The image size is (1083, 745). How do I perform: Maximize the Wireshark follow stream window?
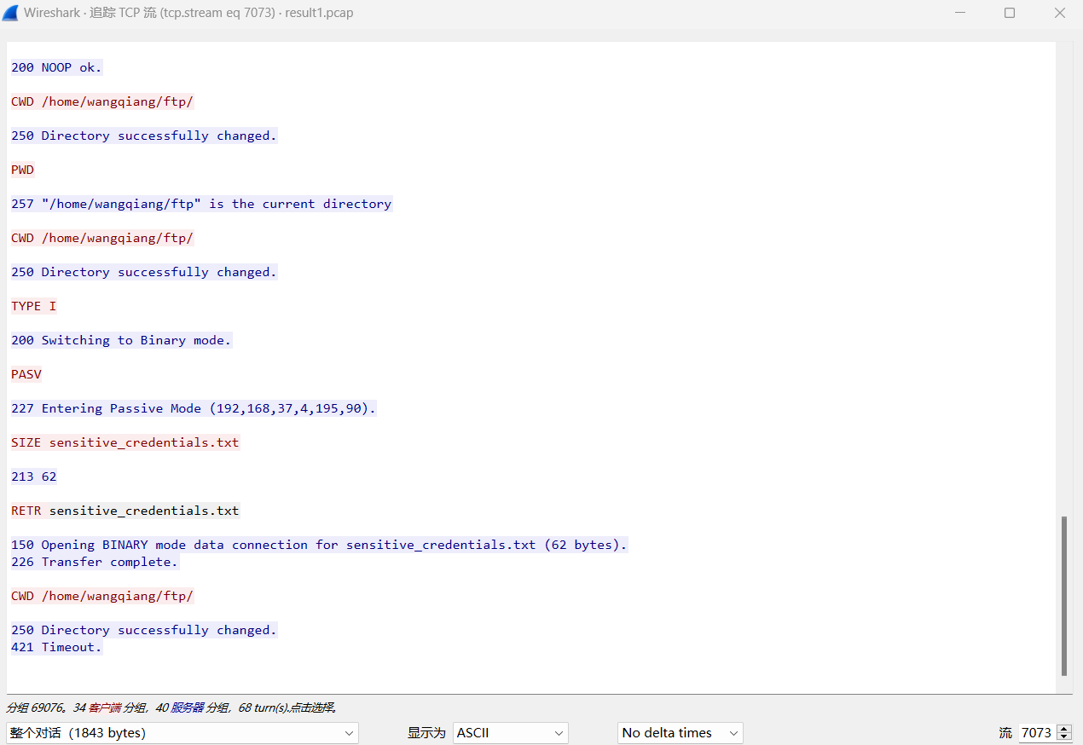click(1010, 13)
